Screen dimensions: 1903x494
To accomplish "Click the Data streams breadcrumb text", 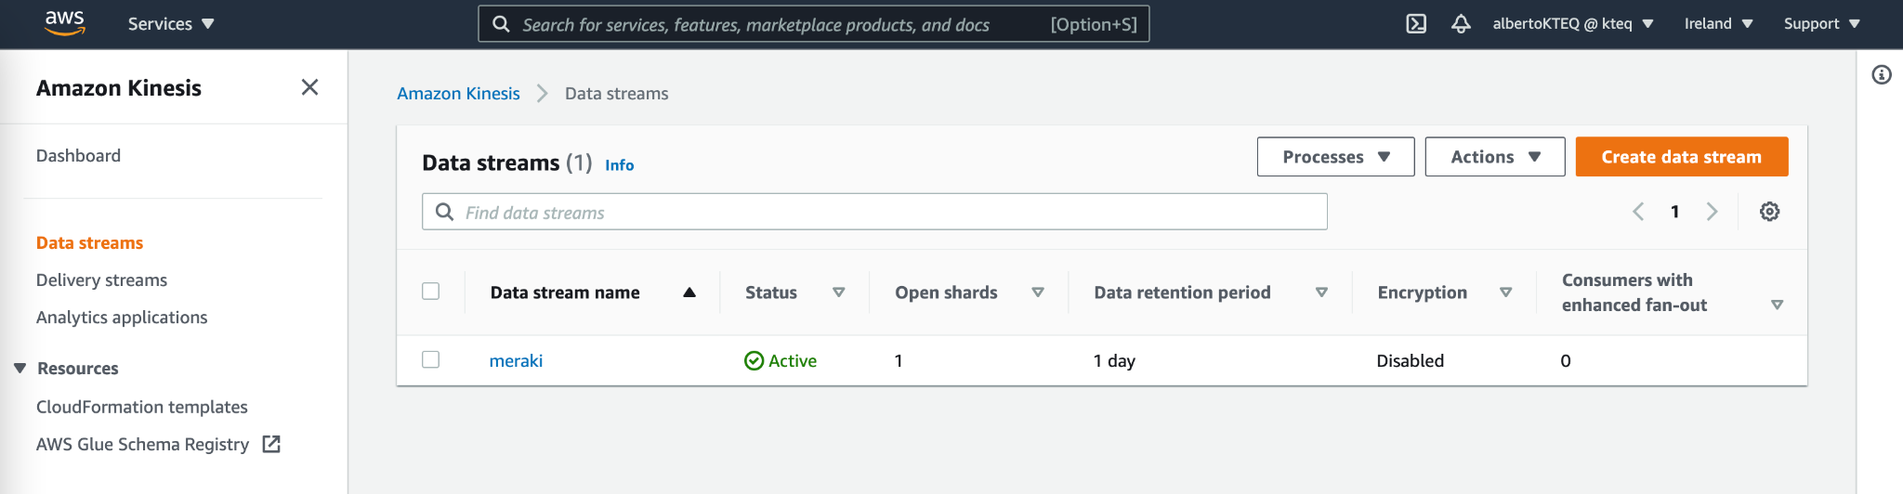I will point(617,94).
